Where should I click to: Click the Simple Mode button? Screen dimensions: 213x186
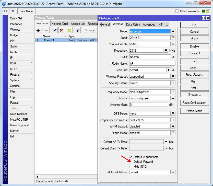(x=194, y=111)
